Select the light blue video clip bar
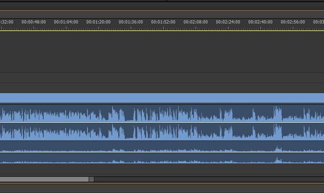Screen dimensions: 324x193 (x=162, y=98)
